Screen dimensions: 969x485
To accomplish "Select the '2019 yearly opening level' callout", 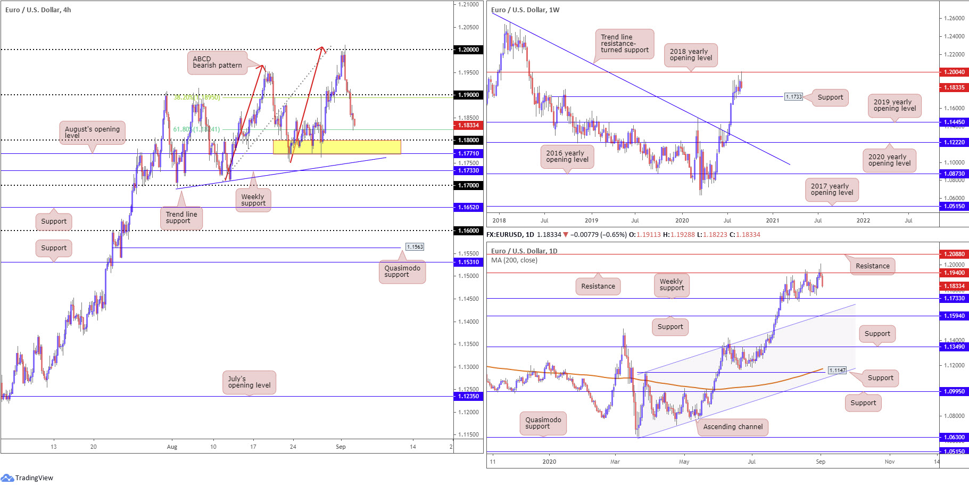I will click(895, 105).
